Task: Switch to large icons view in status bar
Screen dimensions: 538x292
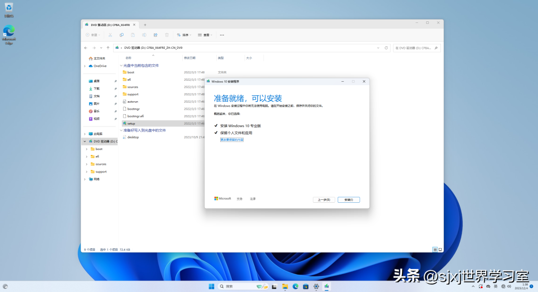Action: point(440,250)
